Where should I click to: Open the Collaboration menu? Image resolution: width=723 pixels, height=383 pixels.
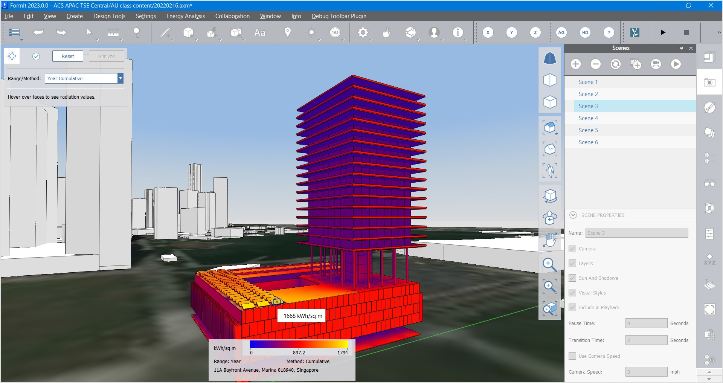(x=232, y=16)
